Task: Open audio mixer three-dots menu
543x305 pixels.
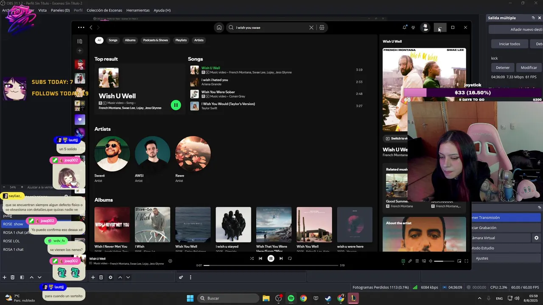Action: [190, 277]
